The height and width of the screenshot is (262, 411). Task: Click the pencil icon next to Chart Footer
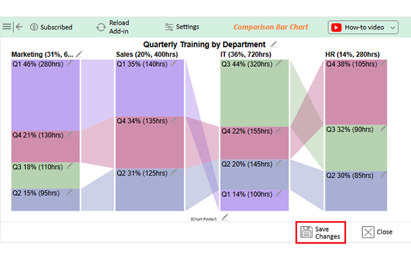point(224,217)
